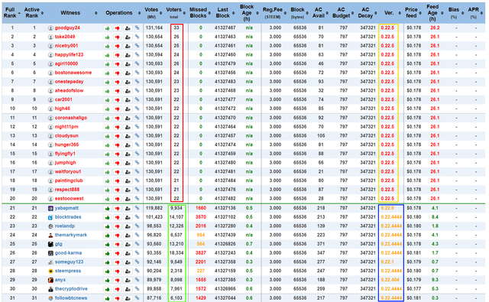
Task: Select voters value 18,334
Action: 176,253
